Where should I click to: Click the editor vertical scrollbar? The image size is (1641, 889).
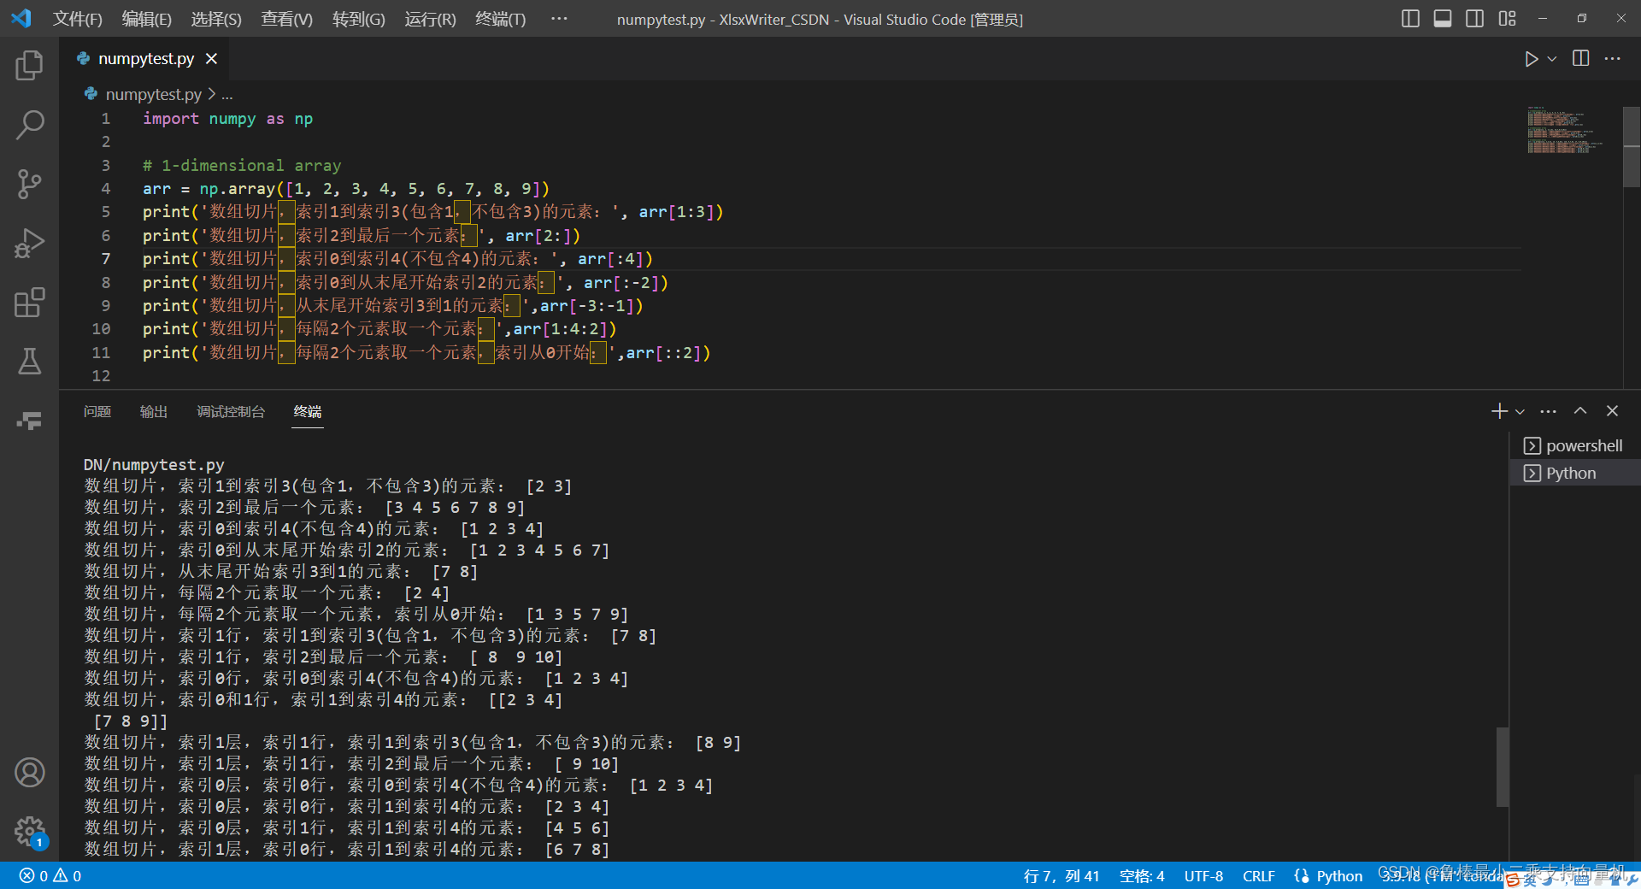coord(1632,147)
